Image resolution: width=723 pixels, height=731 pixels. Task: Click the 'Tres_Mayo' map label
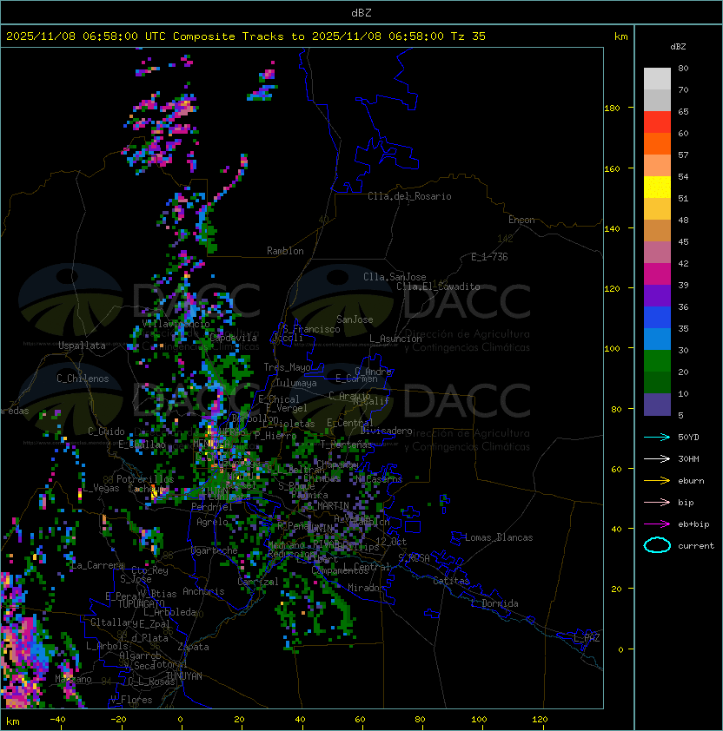coord(287,367)
